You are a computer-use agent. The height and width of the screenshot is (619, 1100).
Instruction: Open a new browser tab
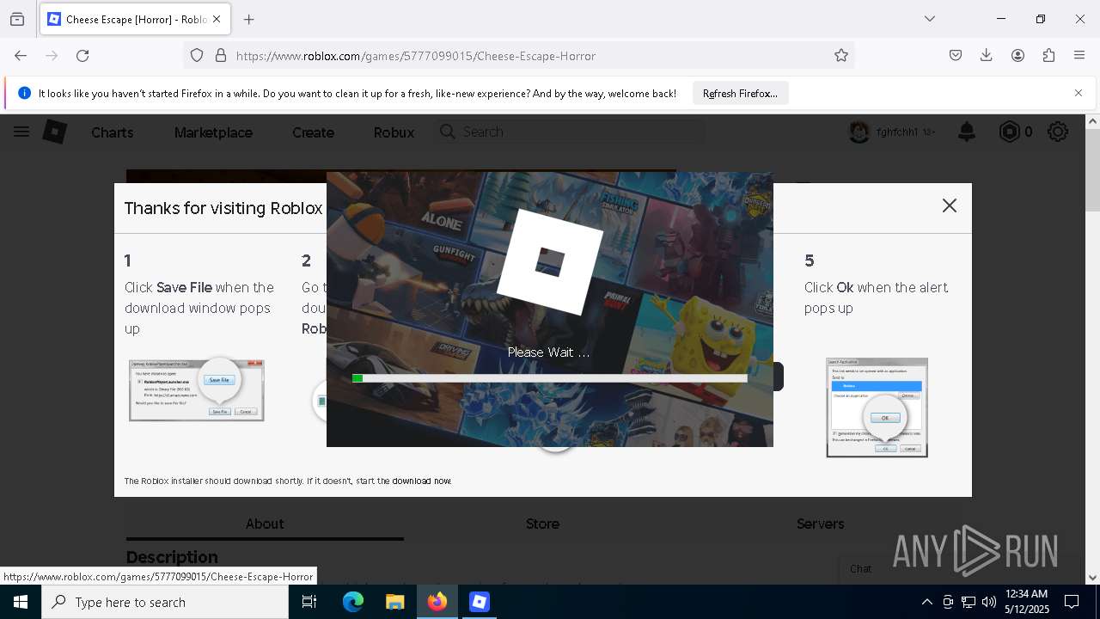pyautogui.click(x=249, y=19)
